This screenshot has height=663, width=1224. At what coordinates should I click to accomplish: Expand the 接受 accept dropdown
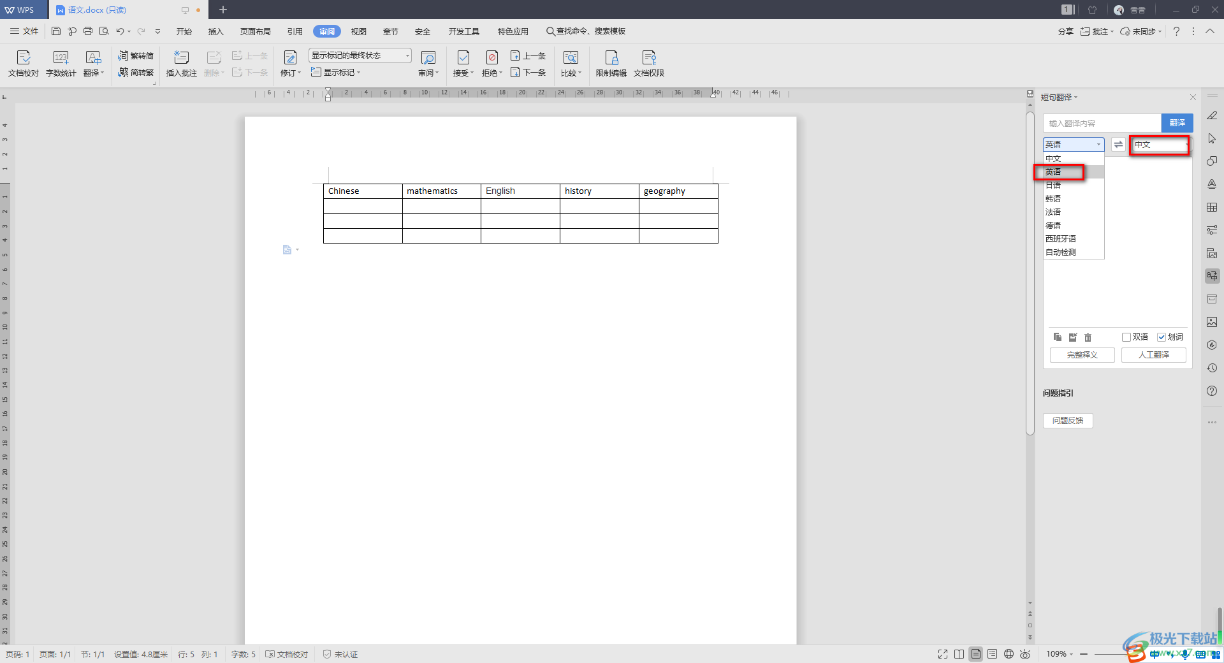click(x=463, y=73)
